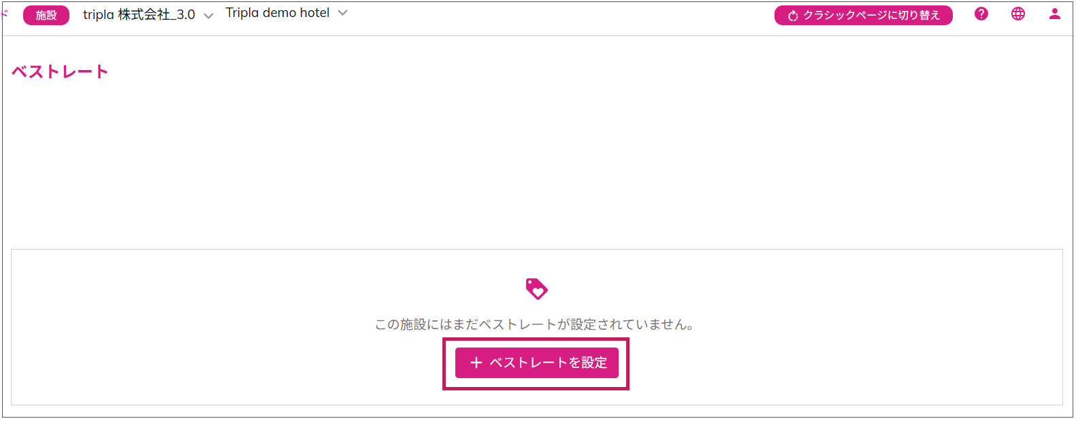Expand the chevron beside Tripla demo hotel
The image size is (1076, 421).
pyautogui.click(x=342, y=13)
